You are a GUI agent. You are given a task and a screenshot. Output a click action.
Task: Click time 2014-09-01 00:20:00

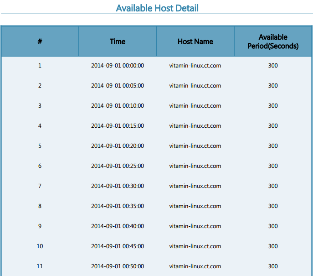pyautogui.click(x=118, y=146)
